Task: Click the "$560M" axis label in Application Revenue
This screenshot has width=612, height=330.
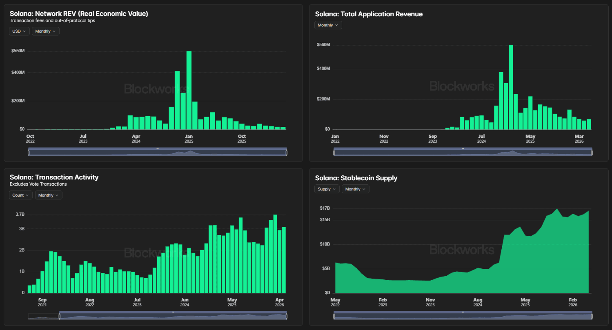Action: click(x=323, y=44)
